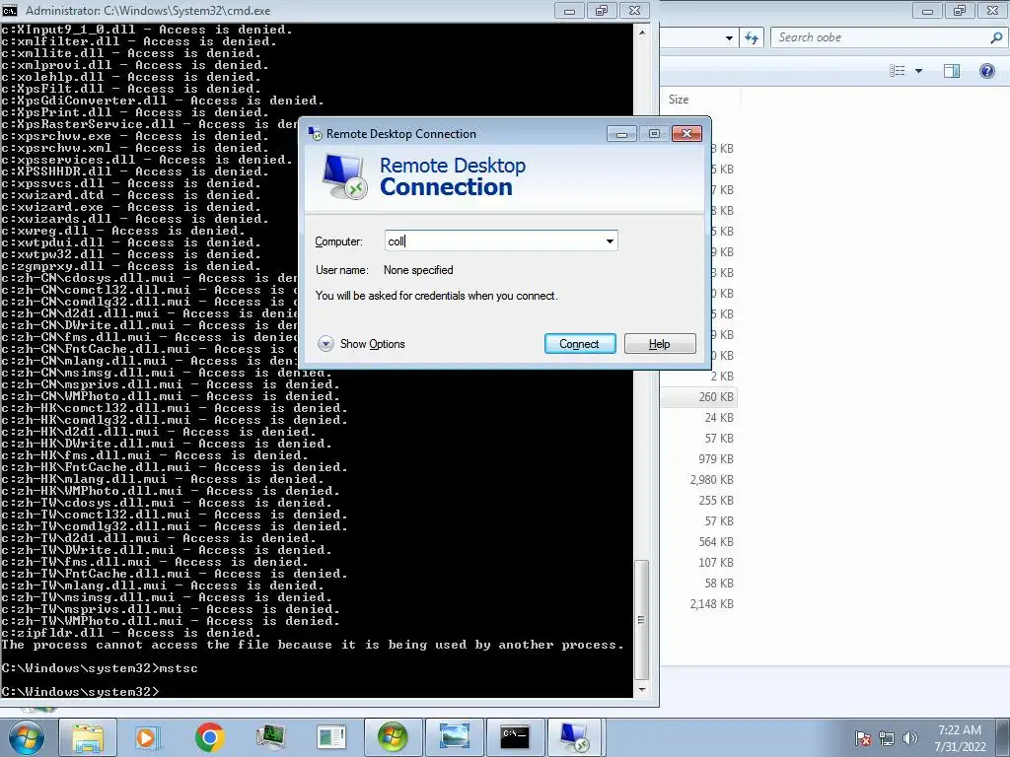The width and height of the screenshot is (1010, 757).
Task: Click 'None specified' user name text
Action: [x=418, y=270]
